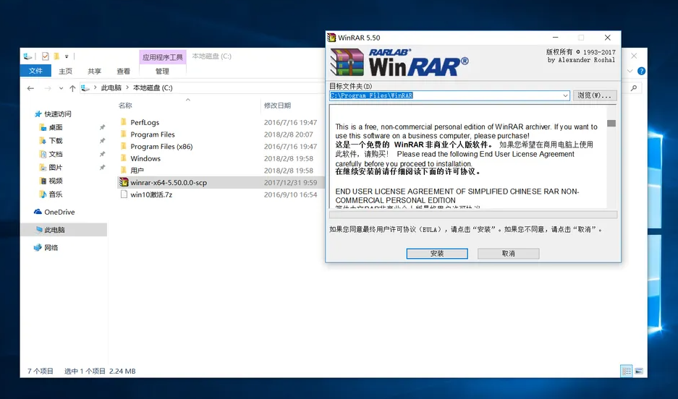Click the 修改日期 column header
Viewport: 678px width, 399px height.
(277, 106)
